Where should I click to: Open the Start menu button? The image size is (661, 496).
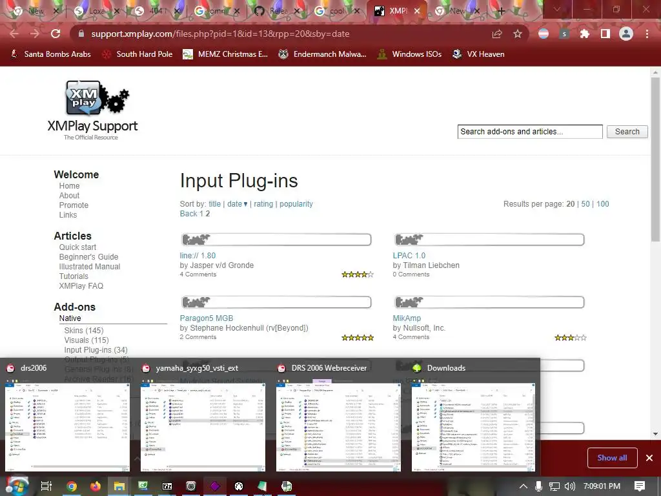(17, 486)
